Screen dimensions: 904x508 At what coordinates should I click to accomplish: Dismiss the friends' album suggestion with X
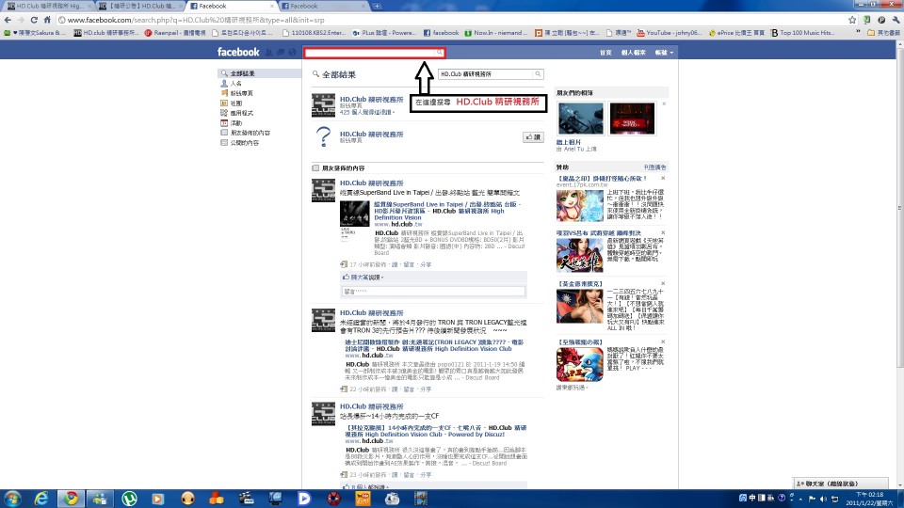click(x=664, y=104)
